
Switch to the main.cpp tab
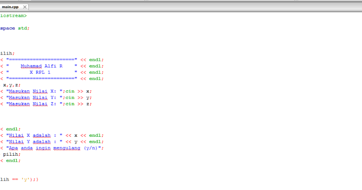11,7
